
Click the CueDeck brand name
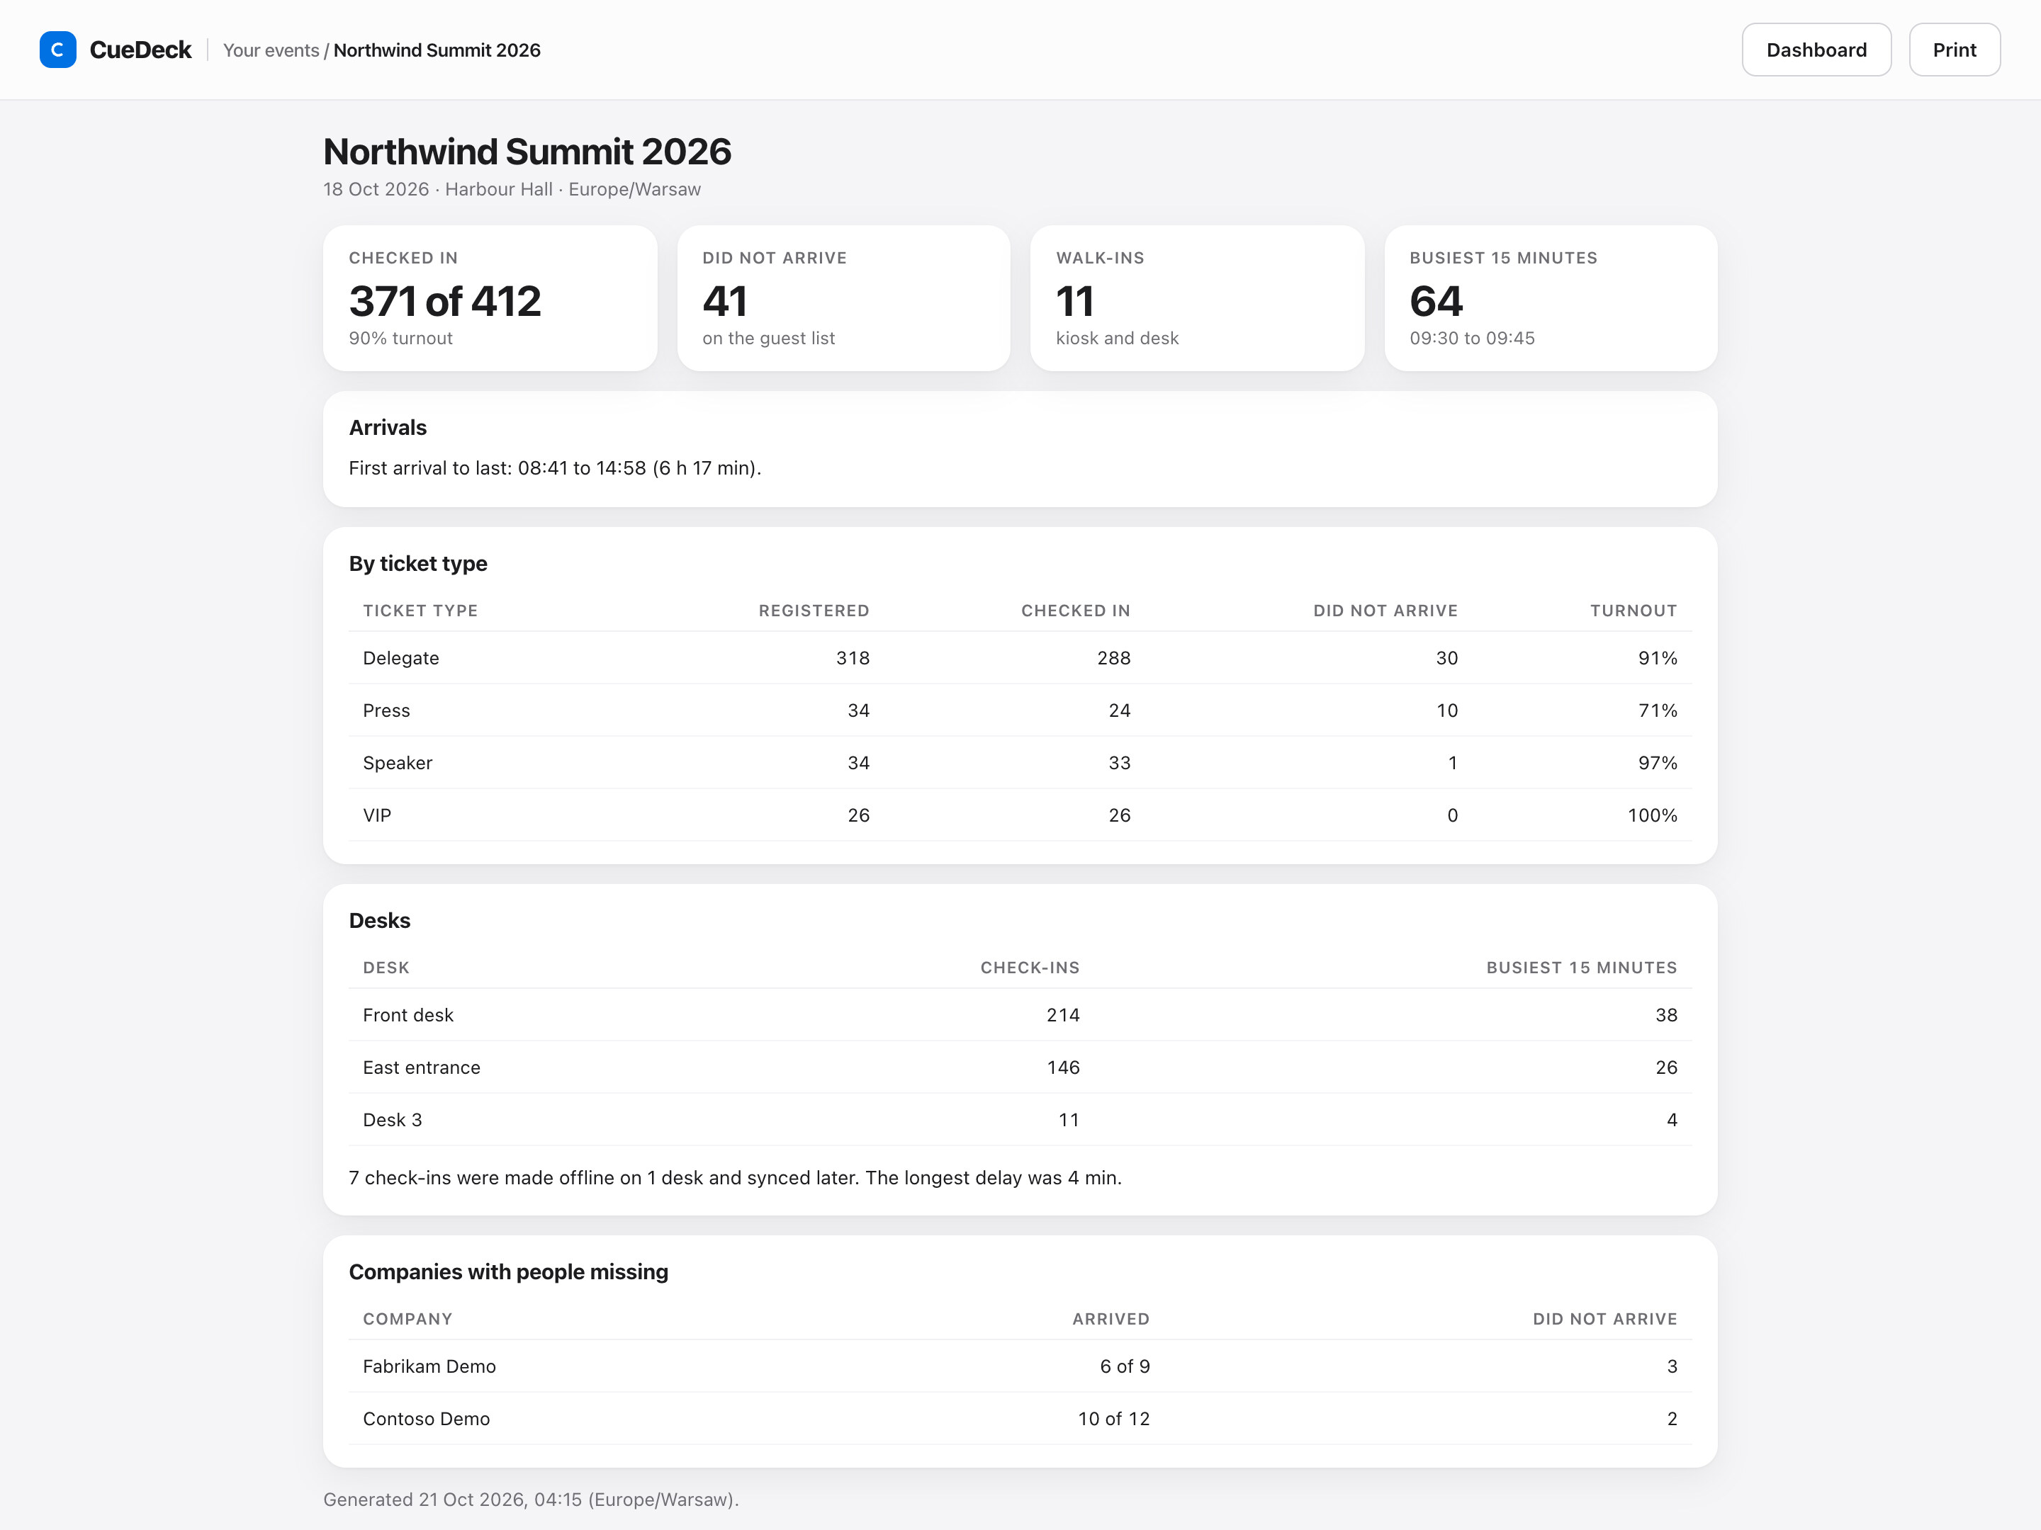click(x=140, y=50)
